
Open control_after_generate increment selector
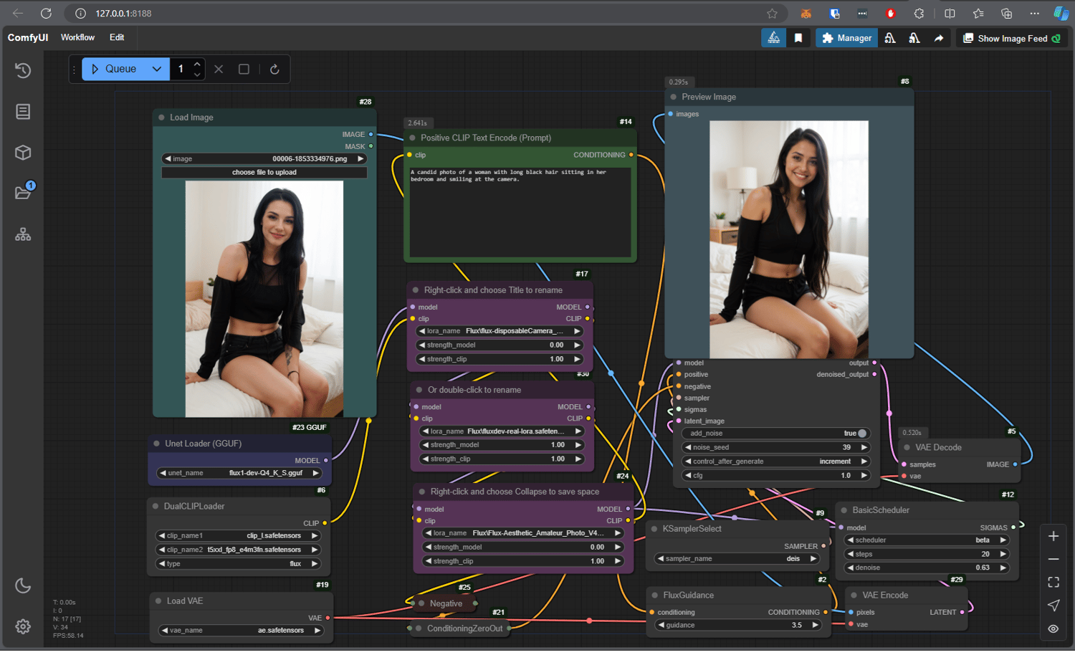(x=775, y=462)
